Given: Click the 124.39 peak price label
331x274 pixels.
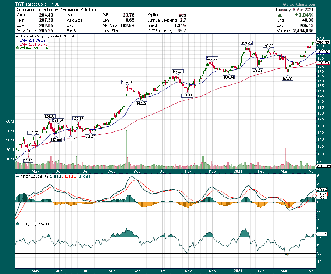Looking at the screenshot, I should (x=50, y=116).
